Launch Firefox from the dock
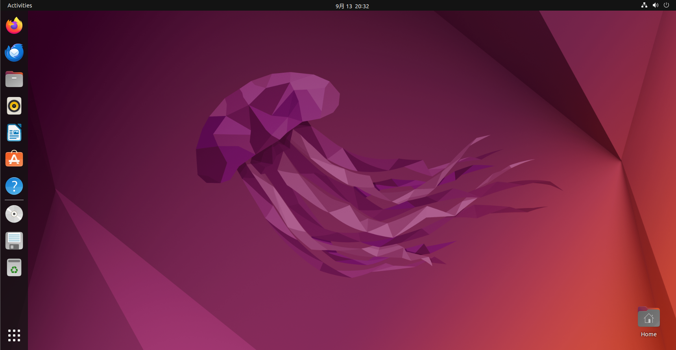The image size is (676, 350). [14, 26]
